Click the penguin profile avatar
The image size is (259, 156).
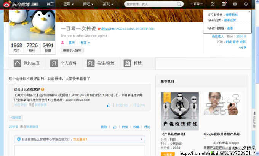coord(32,25)
